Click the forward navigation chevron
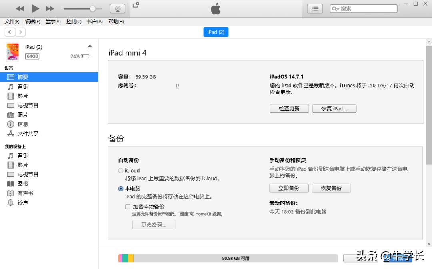This screenshot has width=432, height=269. [20, 32]
